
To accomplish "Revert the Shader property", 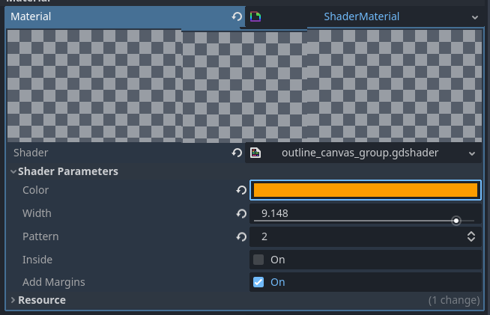I will coord(237,153).
